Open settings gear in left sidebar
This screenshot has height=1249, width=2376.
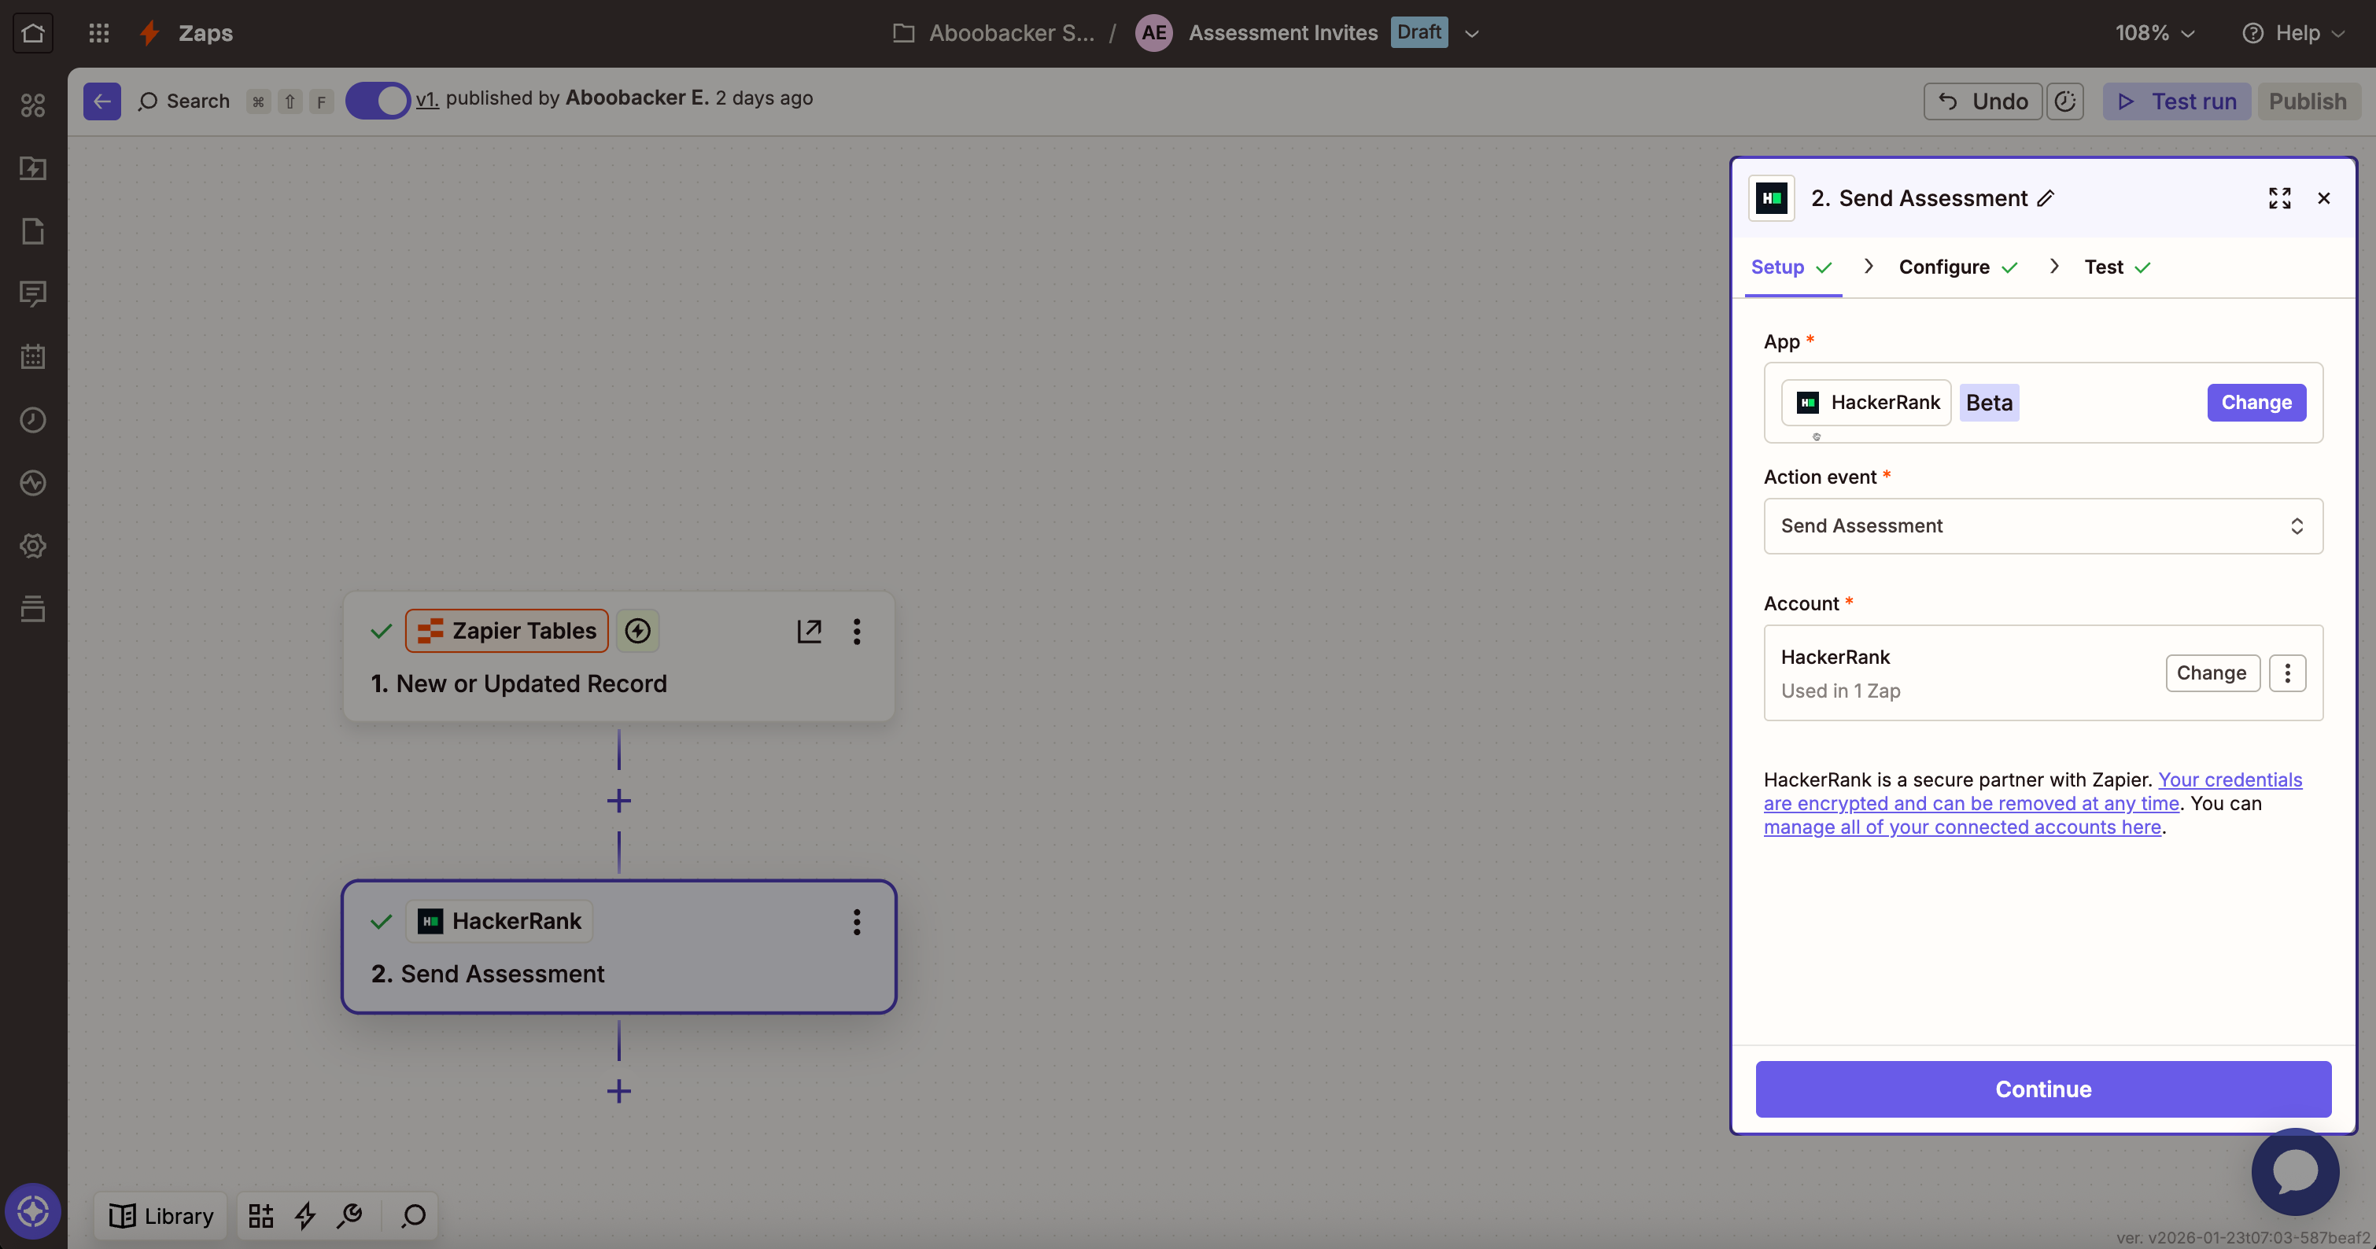point(33,546)
